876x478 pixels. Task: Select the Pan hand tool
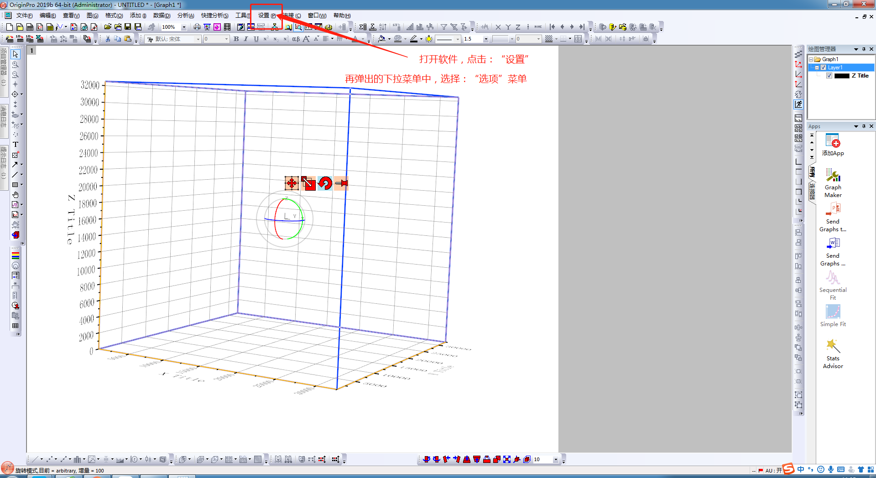tap(15, 195)
